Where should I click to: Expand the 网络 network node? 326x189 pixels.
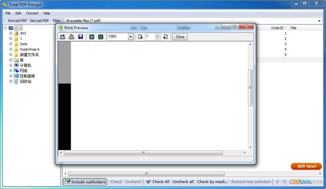click(11, 71)
